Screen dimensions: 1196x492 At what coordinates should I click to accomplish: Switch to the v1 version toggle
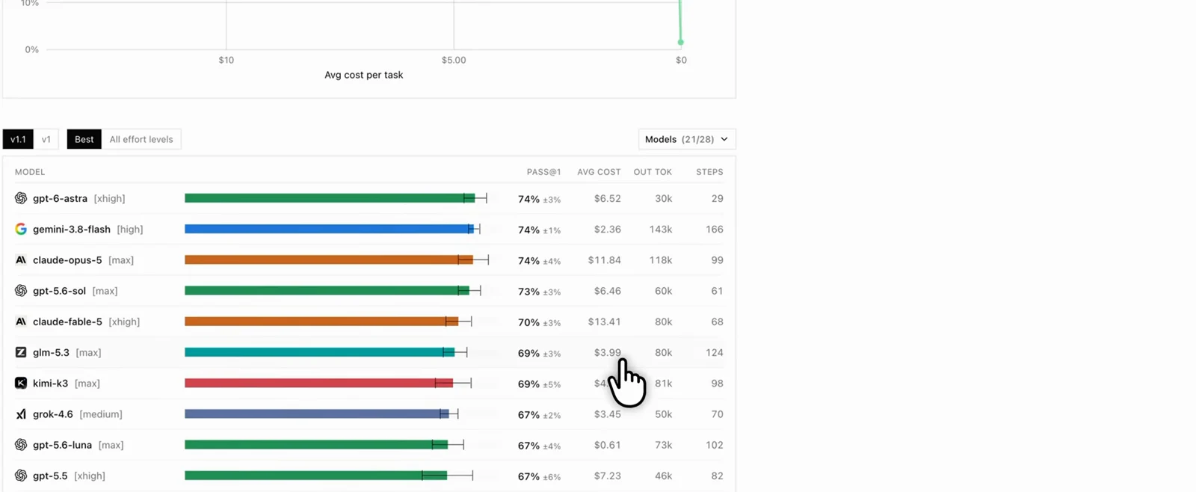coord(46,139)
